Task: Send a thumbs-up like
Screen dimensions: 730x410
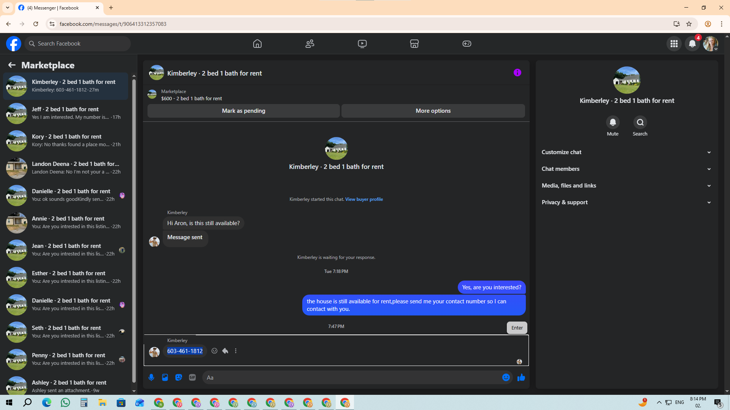Action: 521,377
